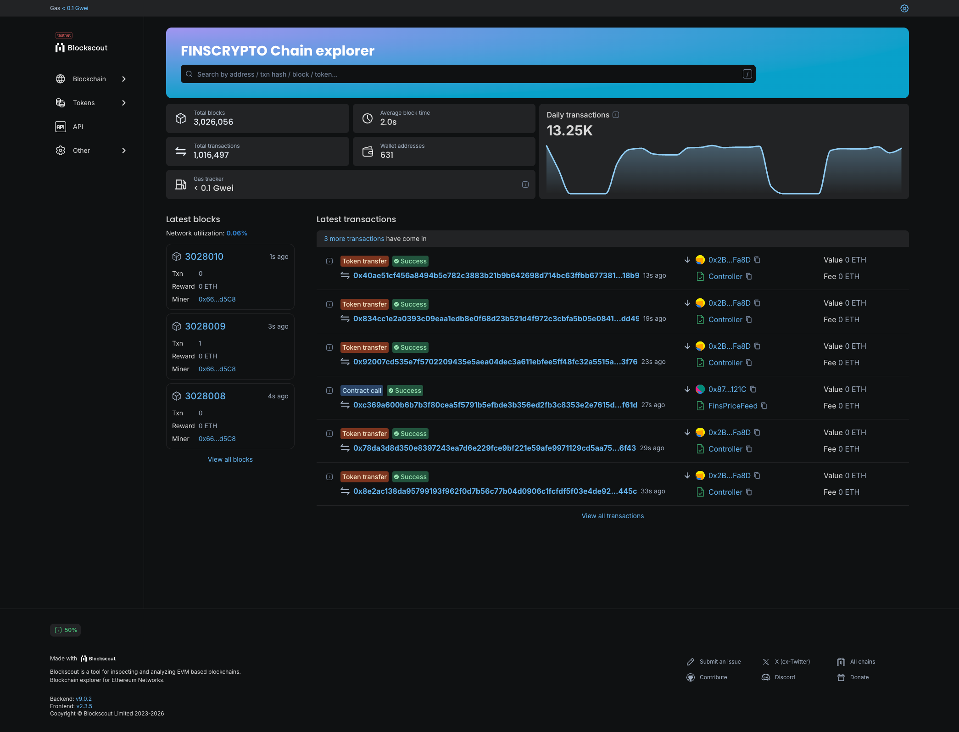Viewport: 959px width, 732px height.
Task: Open the Total blocks stat card
Action: 257,118
